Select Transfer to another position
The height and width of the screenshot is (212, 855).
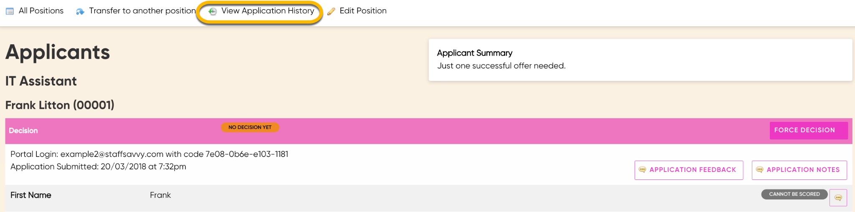136,11
